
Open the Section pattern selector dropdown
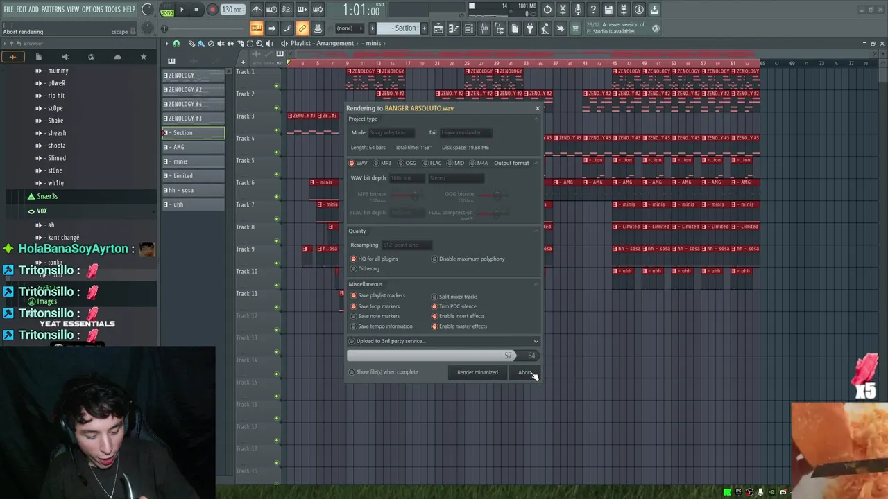point(402,28)
